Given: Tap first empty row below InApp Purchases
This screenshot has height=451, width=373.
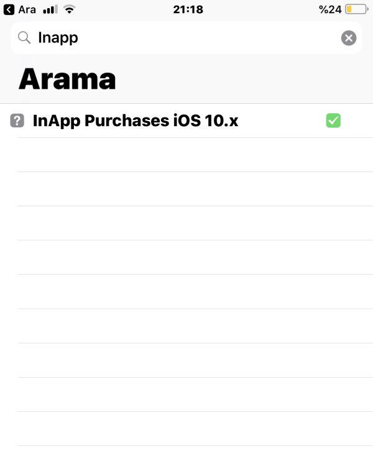Looking at the screenshot, I should [x=186, y=155].
